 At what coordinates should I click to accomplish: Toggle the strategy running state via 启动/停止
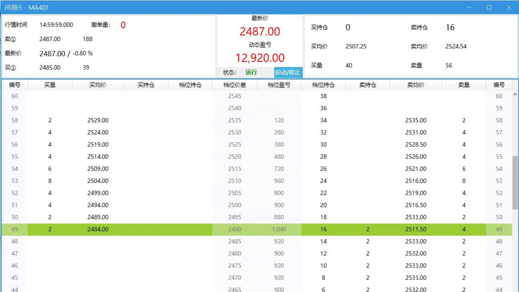(x=287, y=72)
